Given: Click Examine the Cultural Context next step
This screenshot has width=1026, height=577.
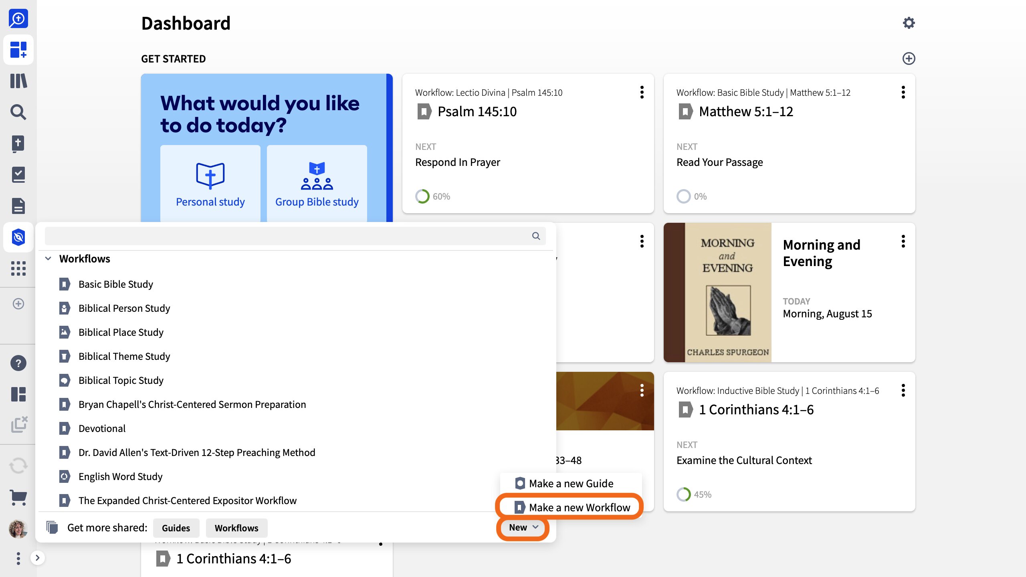Looking at the screenshot, I should [x=744, y=460].
